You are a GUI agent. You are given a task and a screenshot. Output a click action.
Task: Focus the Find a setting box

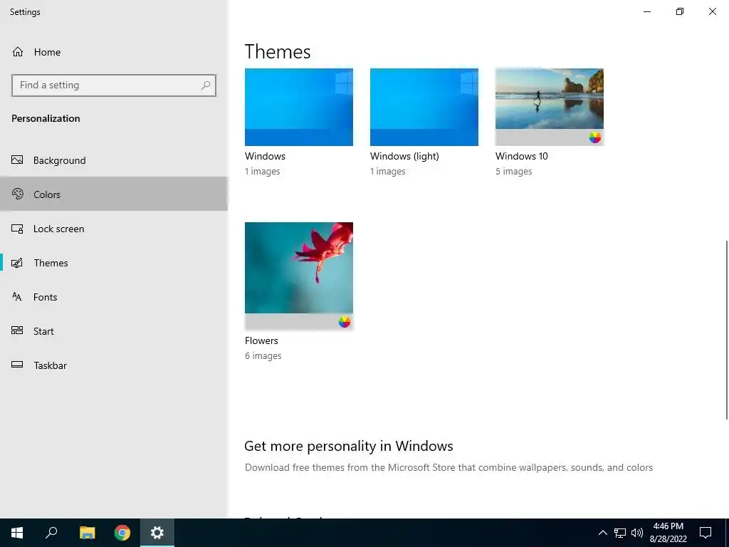(114, 85)
